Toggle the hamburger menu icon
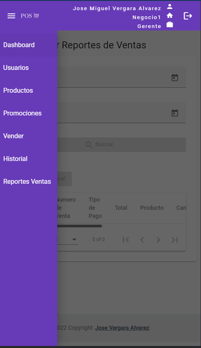This screenshot has width=201, height=348. pos(11,16)
